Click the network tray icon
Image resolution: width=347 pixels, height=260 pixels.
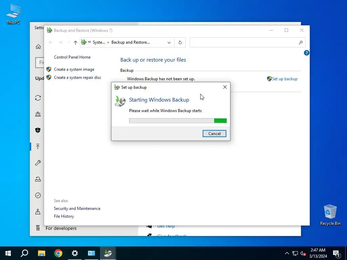pyautogui.click(x=295, y=253)
